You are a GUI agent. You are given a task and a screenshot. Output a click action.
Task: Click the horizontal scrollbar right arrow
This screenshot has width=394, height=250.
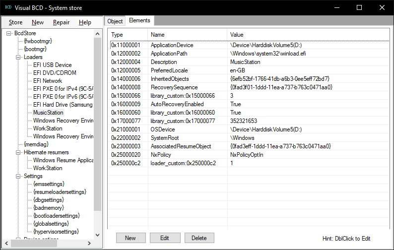[89, 243]
